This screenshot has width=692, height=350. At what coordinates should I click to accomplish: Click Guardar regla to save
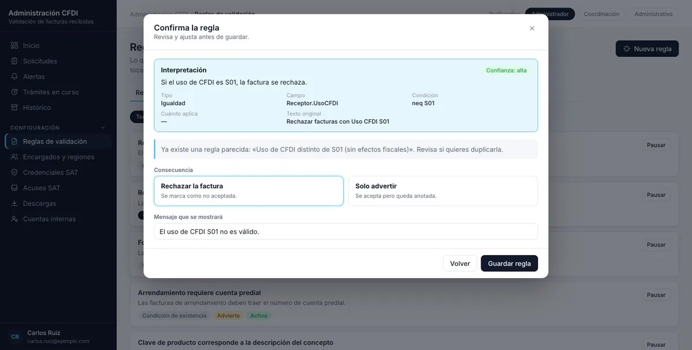click(509, 264)
